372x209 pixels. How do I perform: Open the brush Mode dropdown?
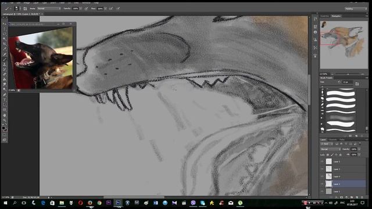(x=49, y=9)
